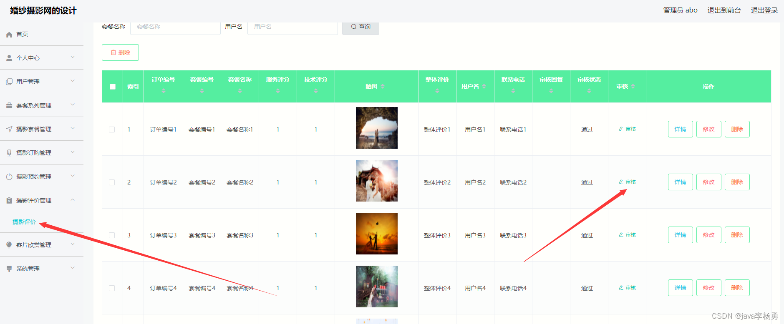
Task: Sort by 审核状态 column arrows
Action: pyautogui.click(x=589, y=91)
